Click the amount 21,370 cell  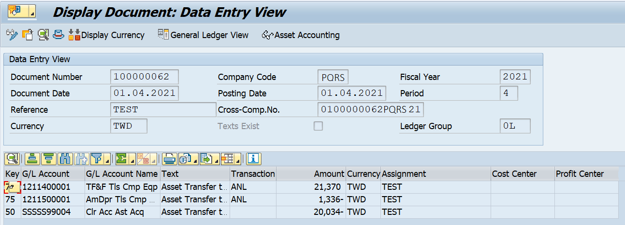click(x=311, y=187)
